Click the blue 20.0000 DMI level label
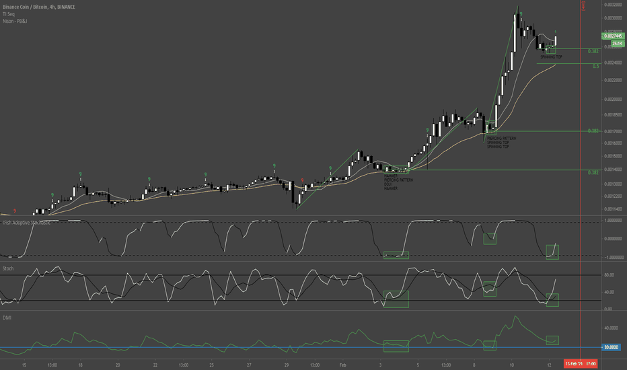 click(611, 347)
